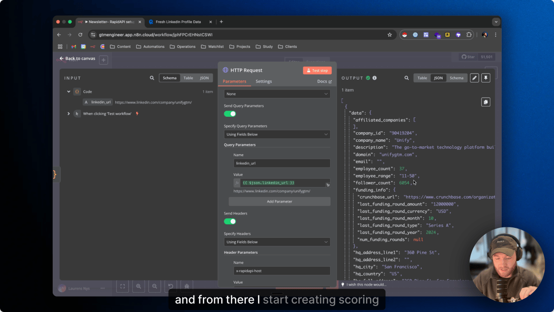Open the Projects bookmarks folder
Screen dimensions: 554x312
pyautogui.click(x=240, y=47)
